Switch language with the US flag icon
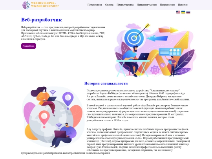This screenshot has height=159, width=212. point(178,12)
